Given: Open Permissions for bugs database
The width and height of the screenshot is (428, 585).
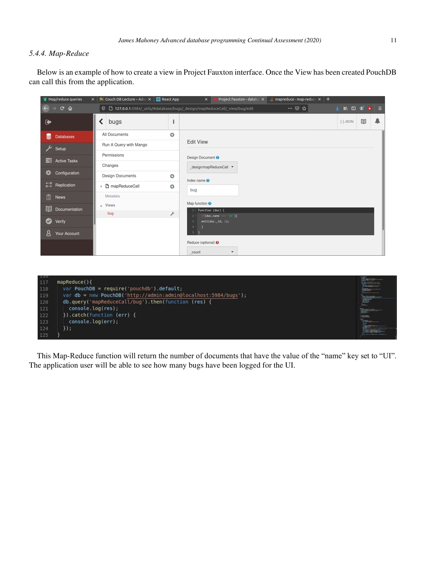Looking at the screenshot, I should pyautogui.click(x=113, y=155).
